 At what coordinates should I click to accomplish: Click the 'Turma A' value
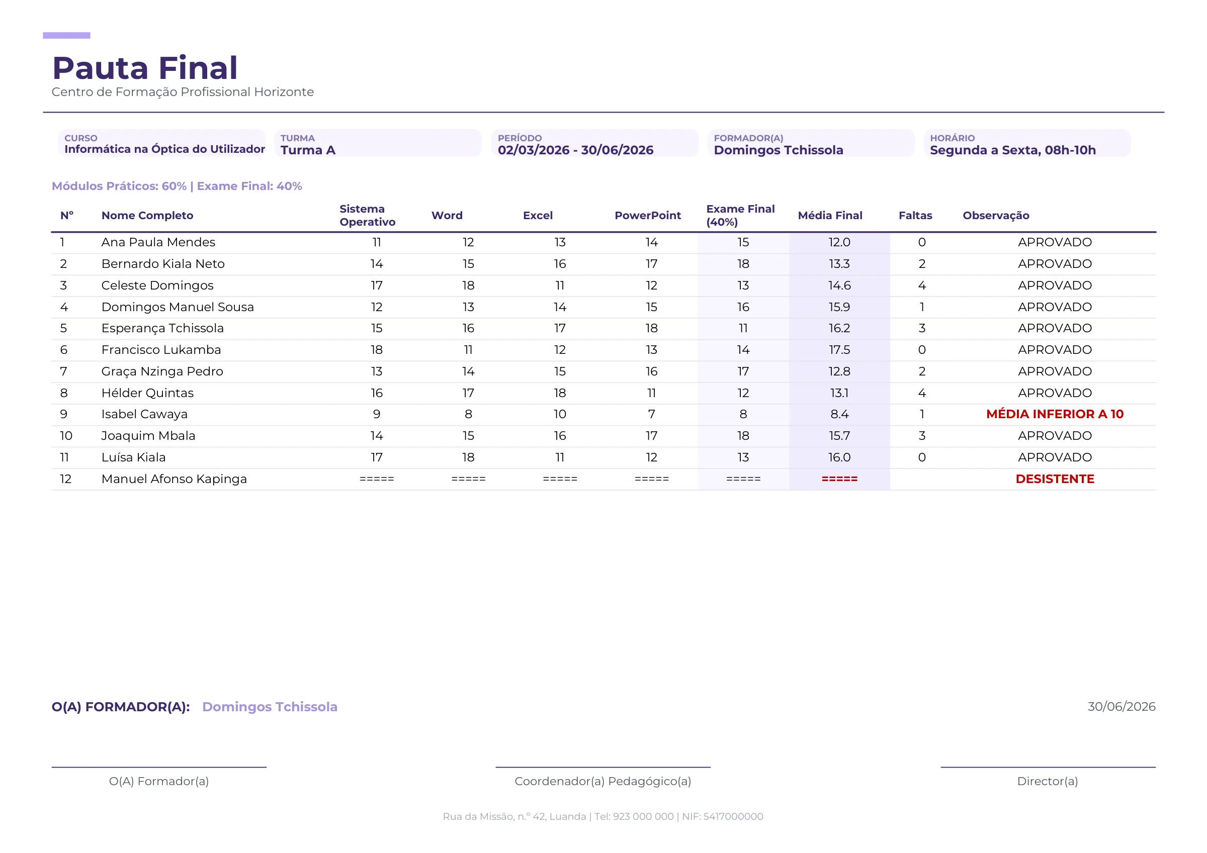tap(308, 150)
